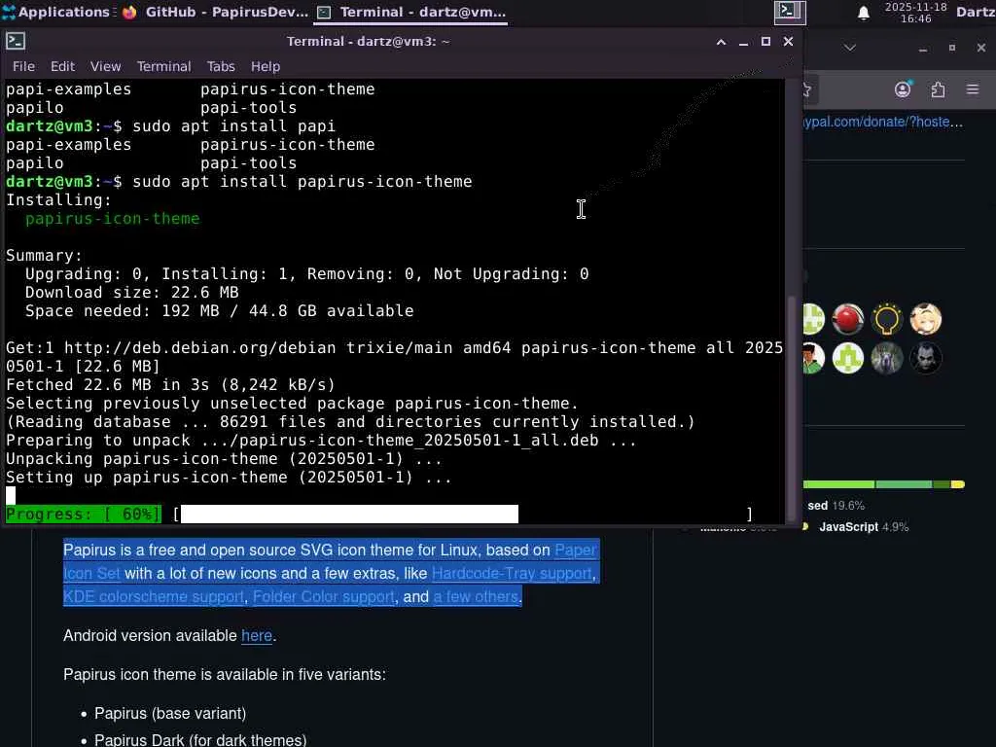Open the File menu in Terminal
Viewport: 996px width, 747px height.
coord(23,67)
